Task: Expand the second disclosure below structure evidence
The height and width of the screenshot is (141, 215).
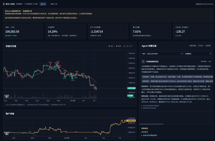Action: tap(149, 108)
